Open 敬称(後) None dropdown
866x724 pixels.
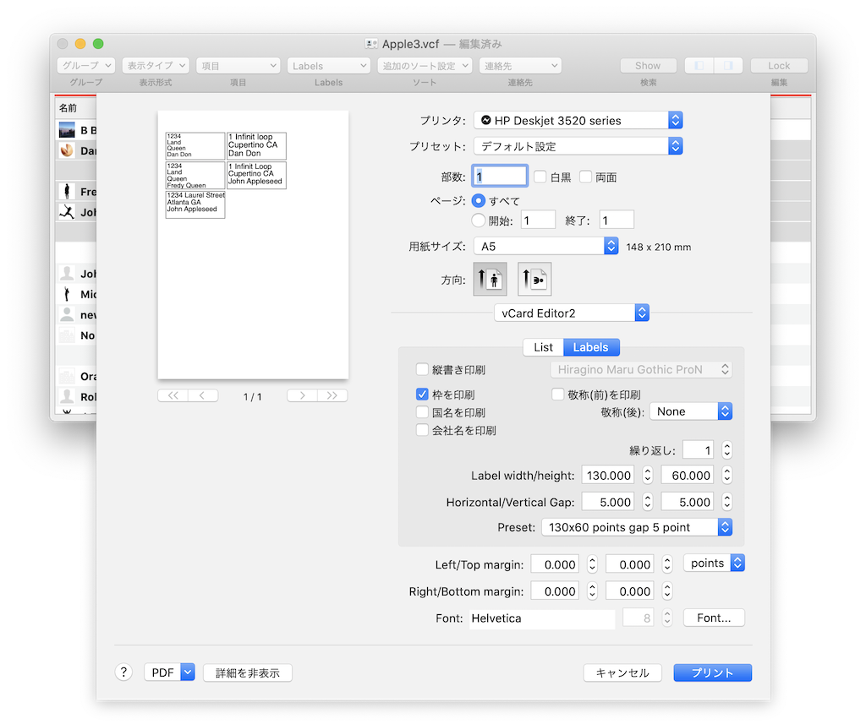point(691,411)
